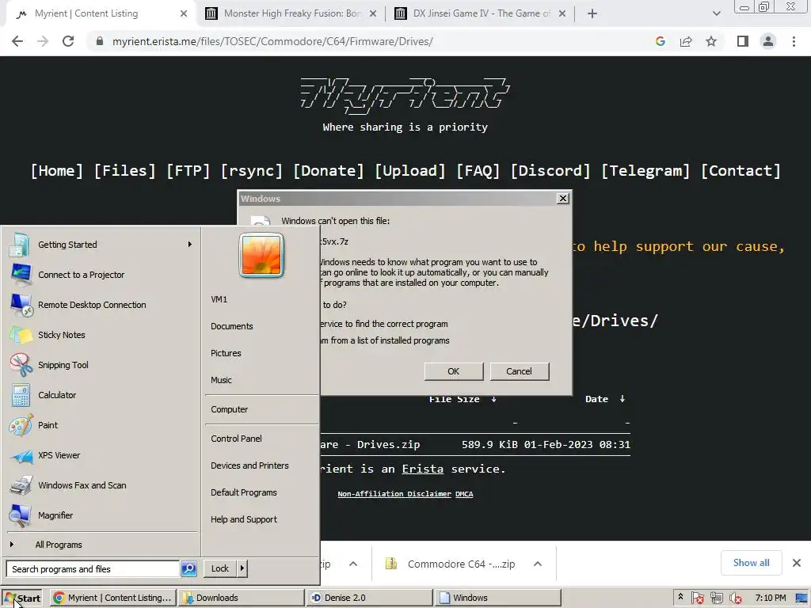811x608 pixels.
Task: Bookmark this page with star
Action: [711, 41]
